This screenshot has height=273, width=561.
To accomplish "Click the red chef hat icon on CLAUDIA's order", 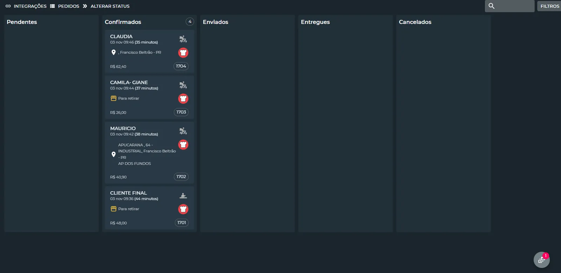I will pyautogui.click(x=183, y=53).
